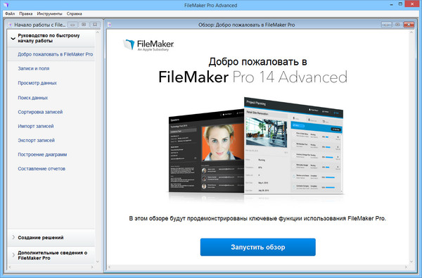Click left sidebar scroll-down arrow
422x278 pixels.
point(98,261)
